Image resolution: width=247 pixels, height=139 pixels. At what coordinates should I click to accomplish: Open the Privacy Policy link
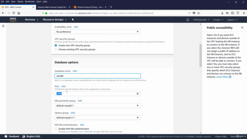click(221, 136)
